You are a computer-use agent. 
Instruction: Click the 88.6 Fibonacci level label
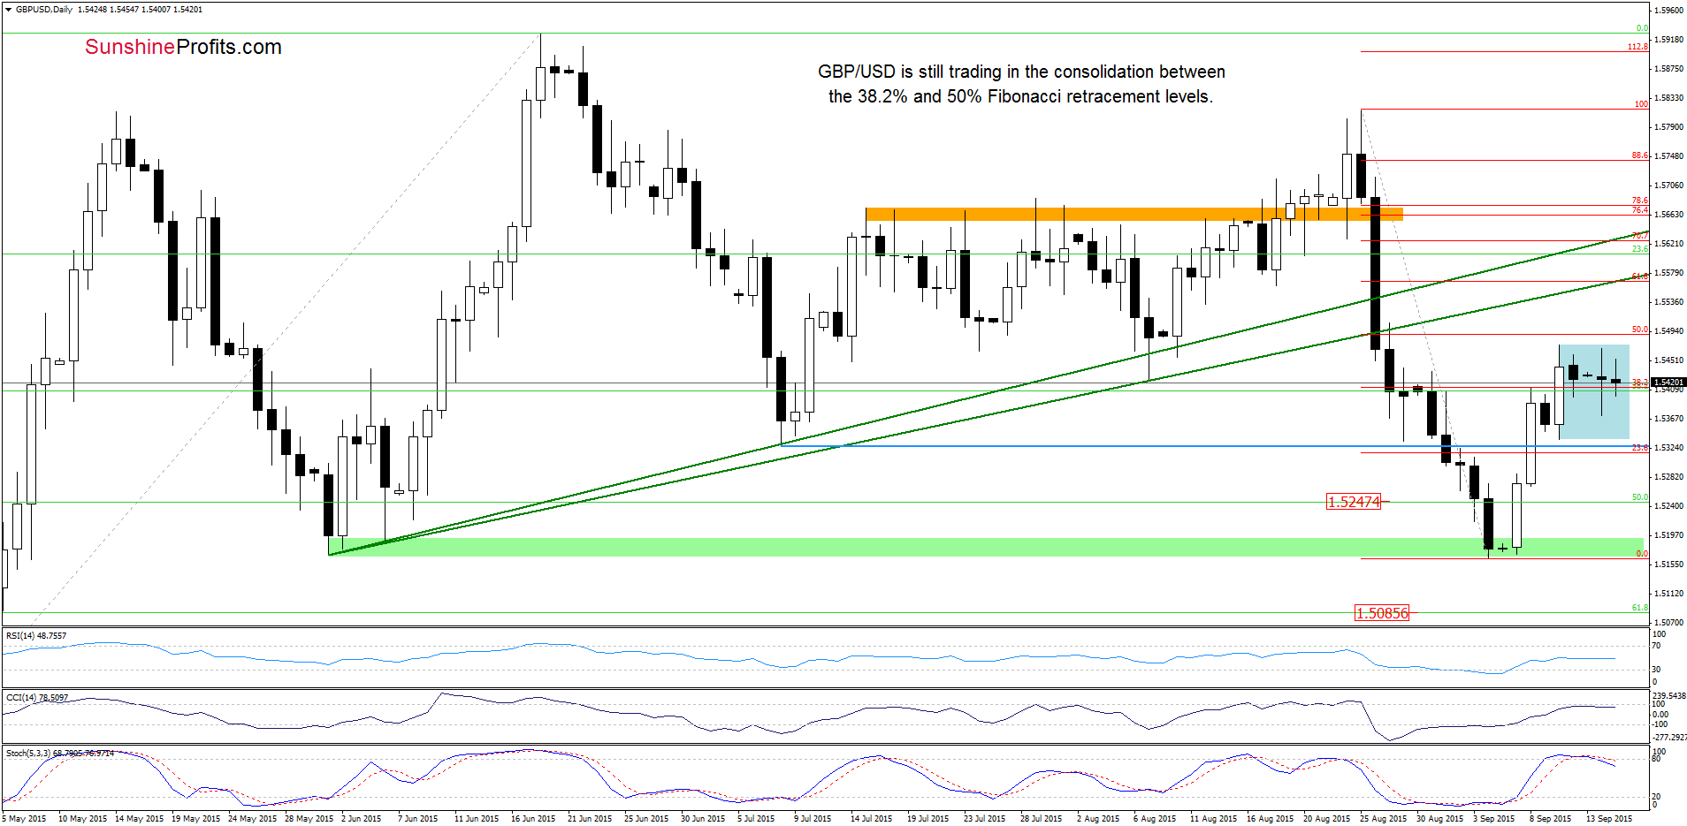point(1640,155)
